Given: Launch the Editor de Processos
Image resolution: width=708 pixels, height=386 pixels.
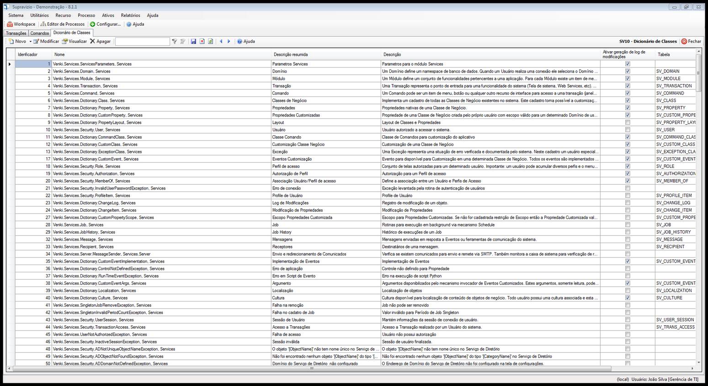Looking at the screenshot, I should coord(63,24).
